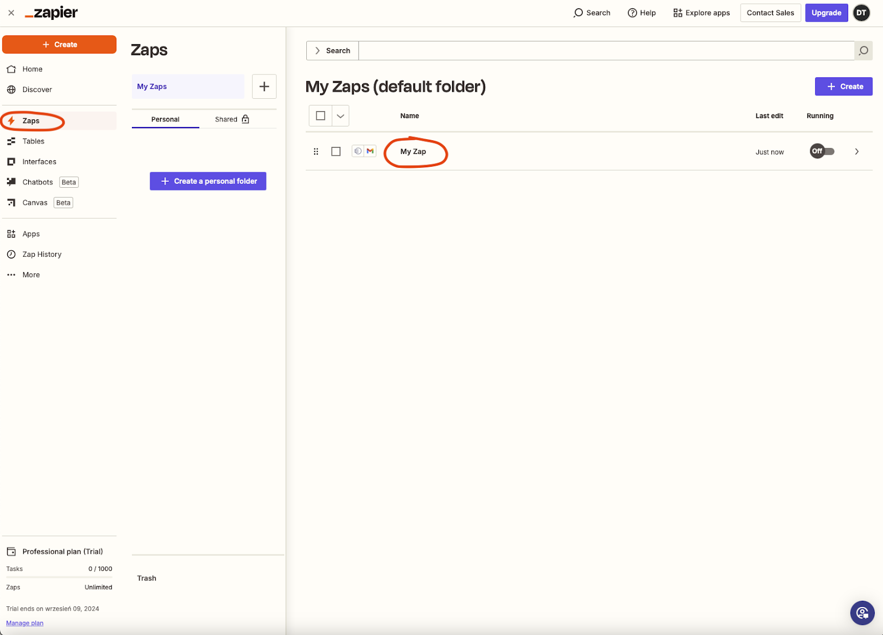Tick the select-all checkbox
Image resolution: width=883 pixels, height=635 pixels.
pyautogui.click(x=321, y=116)
